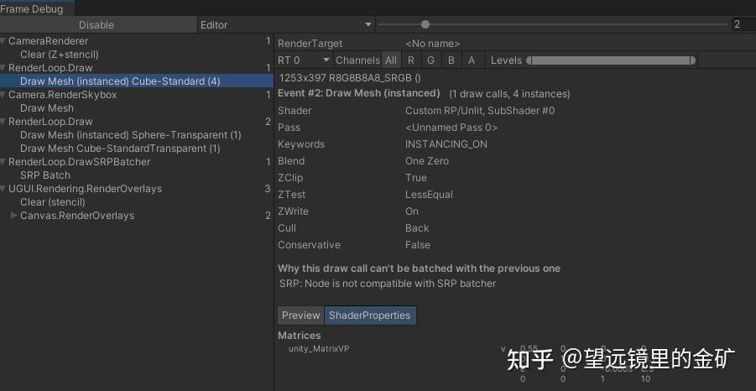Collapse the first RenderLoop.Draw node arrow
This screenshot has height=391, width=756.
pyautogui.click(x=3, y=68)
